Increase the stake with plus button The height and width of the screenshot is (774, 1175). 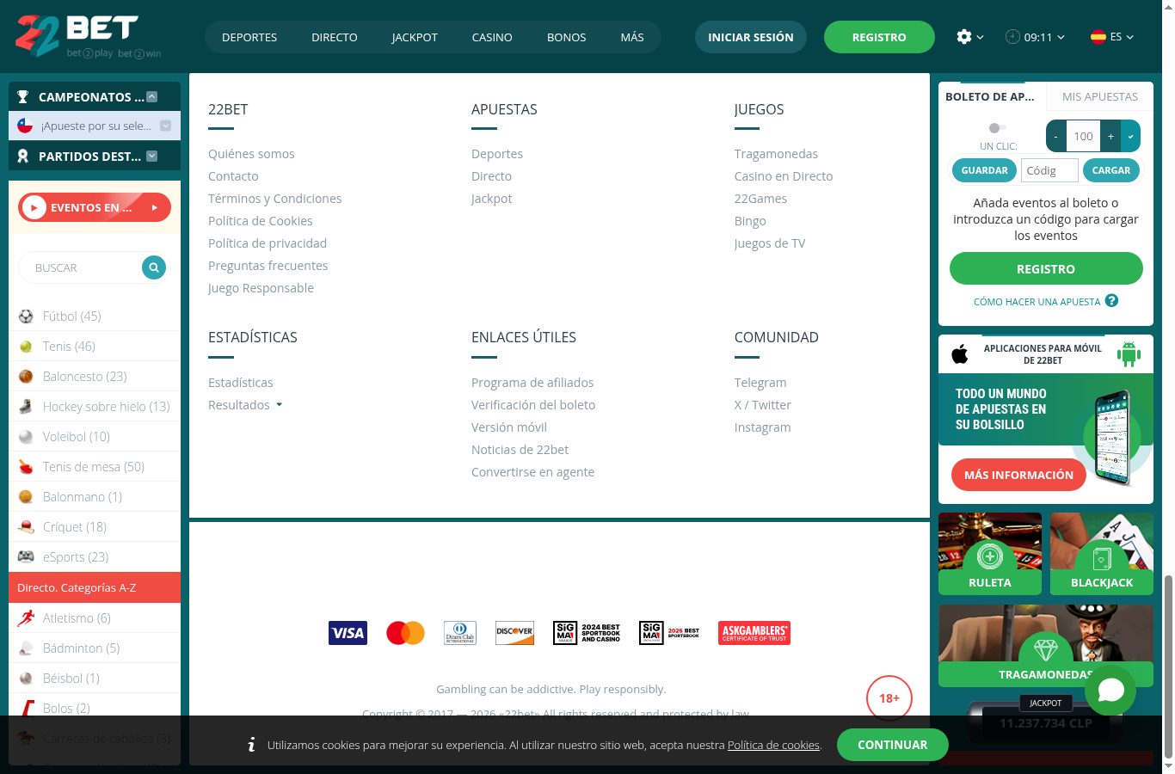click(1110, 136)
